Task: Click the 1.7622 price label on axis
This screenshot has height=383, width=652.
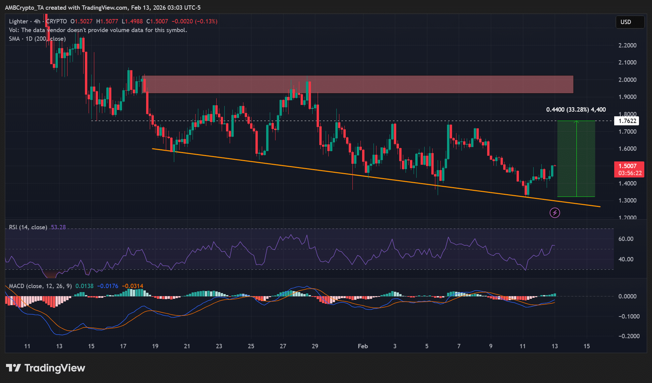Action: (x=627, y=121)
